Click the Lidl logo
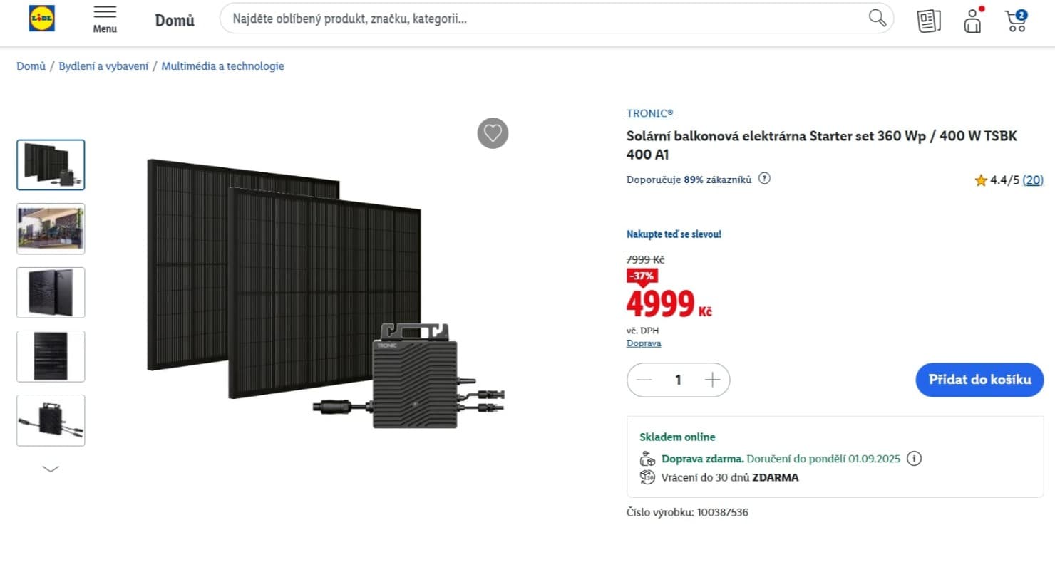 tap(41, 19)
